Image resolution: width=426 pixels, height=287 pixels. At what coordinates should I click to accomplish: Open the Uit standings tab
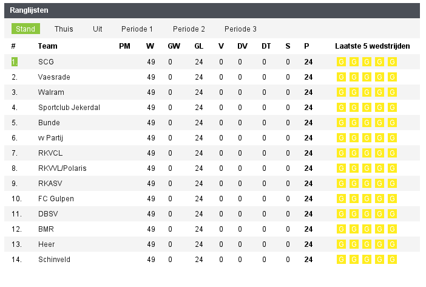pyautogui.click(x=98, y=29)
